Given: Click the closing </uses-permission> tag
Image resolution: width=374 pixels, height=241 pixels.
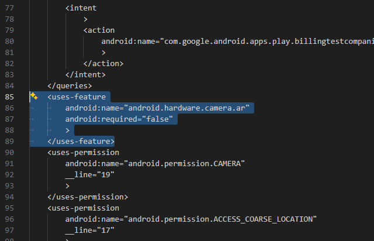Looking at the screenshot, I should pyautogui.click(x=88, y=197).
